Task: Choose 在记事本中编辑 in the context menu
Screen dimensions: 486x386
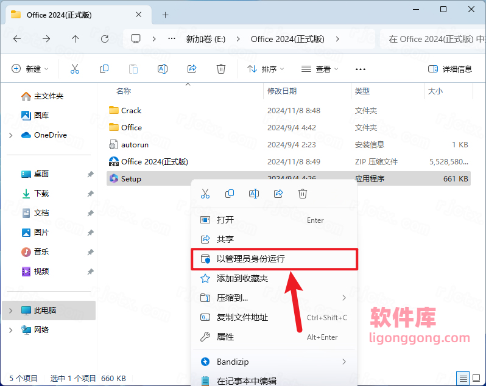Action: click(274, 381)
